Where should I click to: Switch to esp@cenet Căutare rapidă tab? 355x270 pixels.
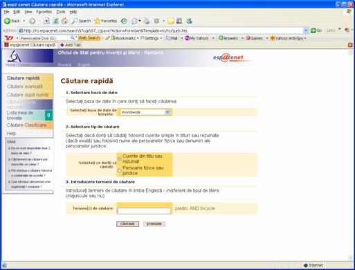[30, 45]
